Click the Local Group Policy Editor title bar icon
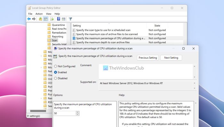Image resolution: width=224 pixels, height=127 pixels. pyautogui.click(x=29, y=8)
